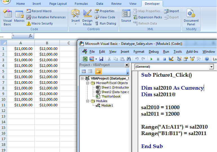
Task: Select column A header
Action: [21, 43]
